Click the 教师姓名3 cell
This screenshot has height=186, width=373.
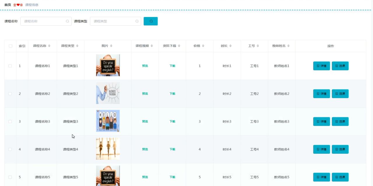point(282,121)
